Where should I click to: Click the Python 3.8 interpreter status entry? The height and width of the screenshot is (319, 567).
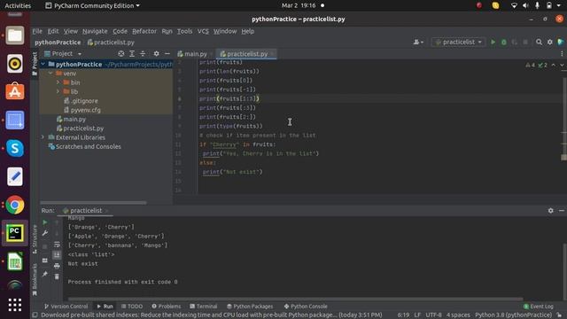coord(513,315)
